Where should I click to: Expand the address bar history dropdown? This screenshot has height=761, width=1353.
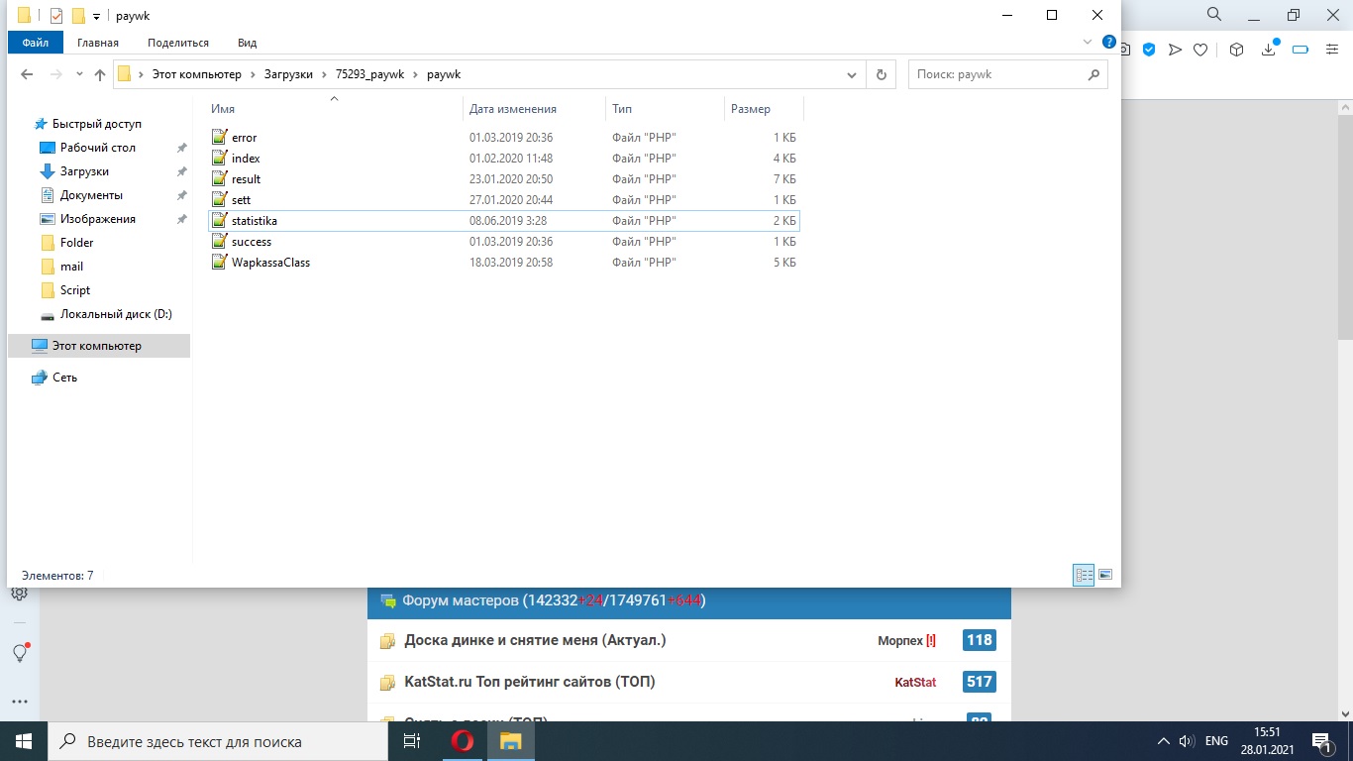click(851, 74)
